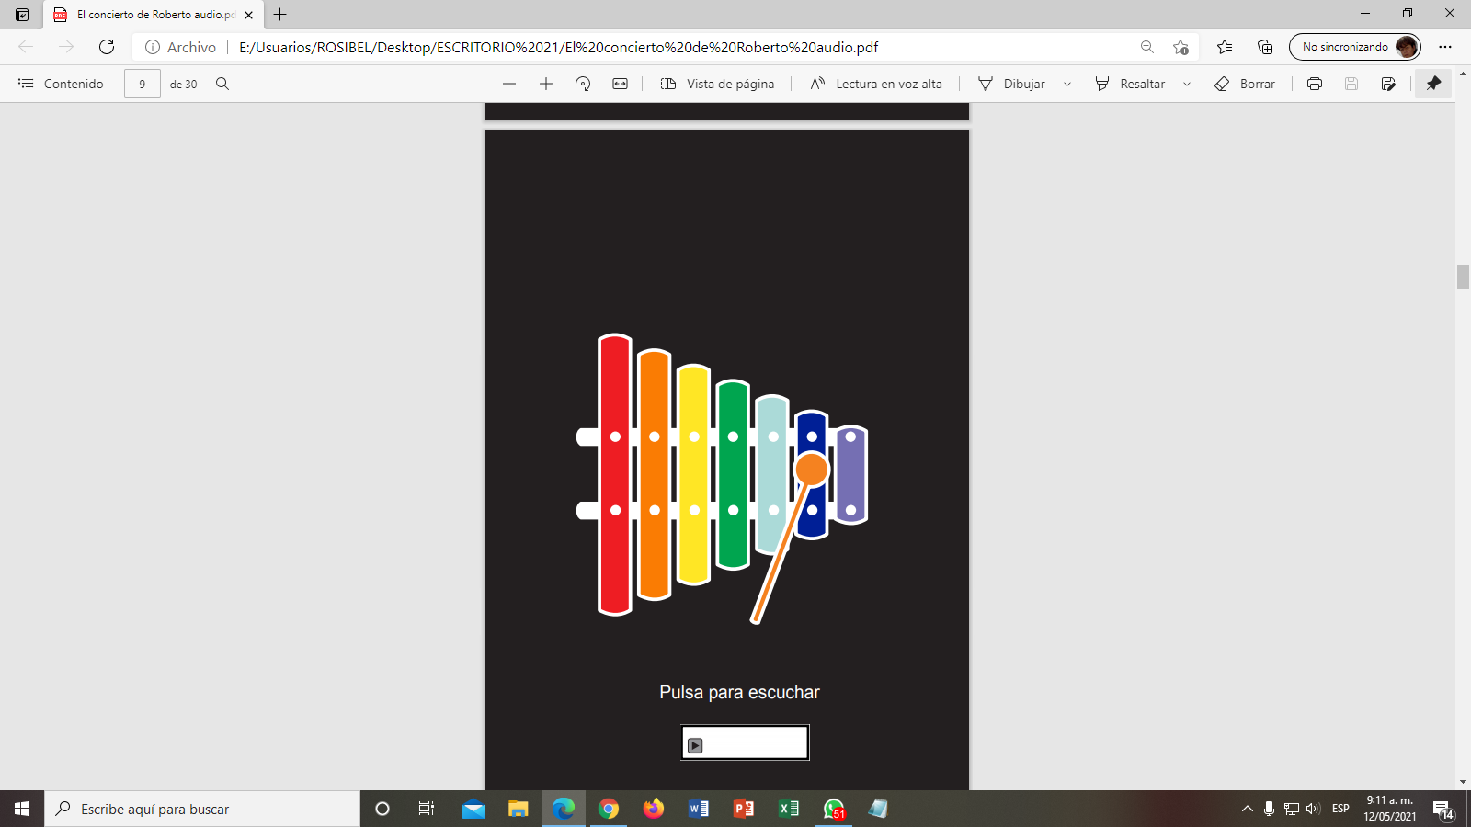Click the scrollbar down arrow
This screenshot has height=827, width=1471.
[1463, 782]
